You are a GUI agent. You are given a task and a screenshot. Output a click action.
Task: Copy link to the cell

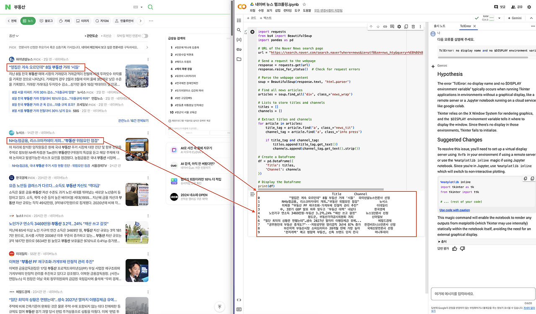click(x=385, y=27)
